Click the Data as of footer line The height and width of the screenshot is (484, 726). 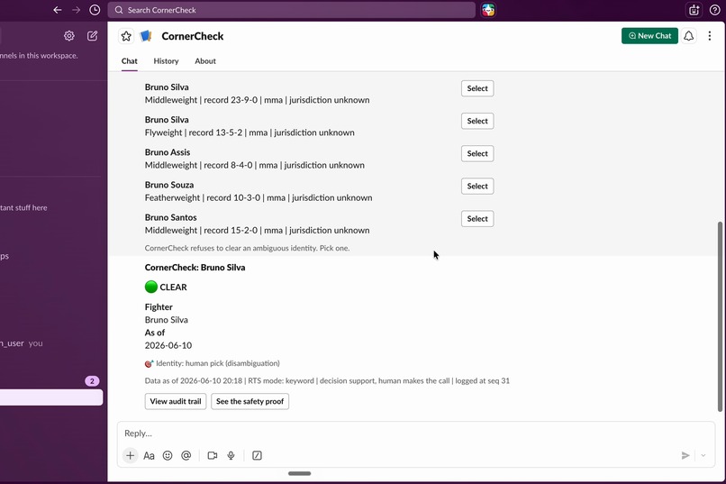click(x=327, y=380)
